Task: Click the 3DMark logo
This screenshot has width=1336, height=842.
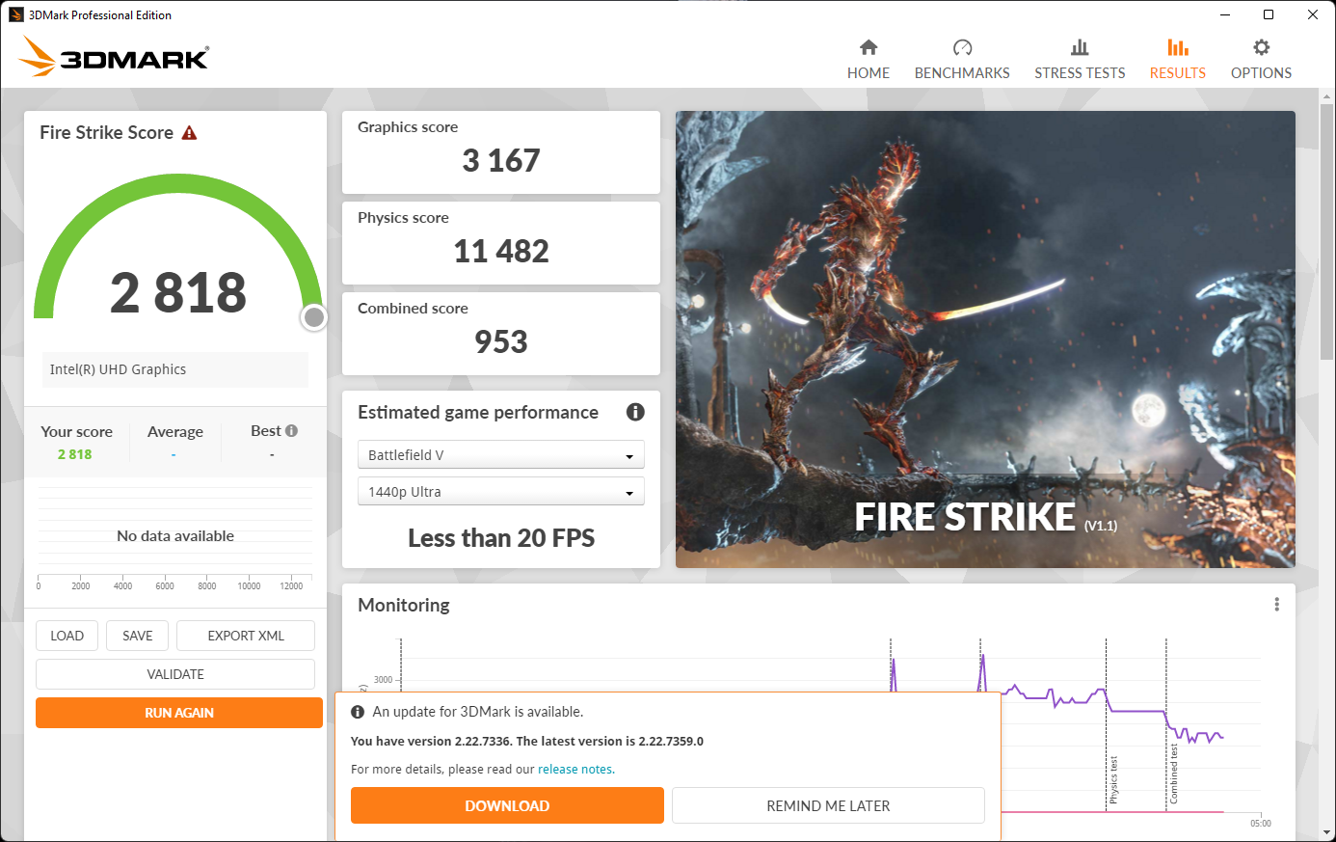Action: (x=114, y=56)
